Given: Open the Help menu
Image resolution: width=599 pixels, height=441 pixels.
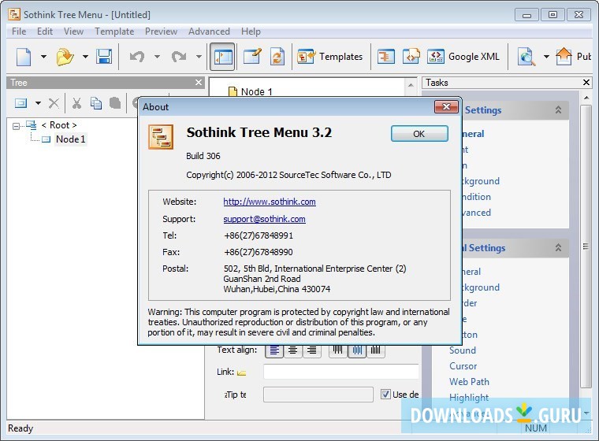Looking at the screenshot, I should [x=251, y=31].
